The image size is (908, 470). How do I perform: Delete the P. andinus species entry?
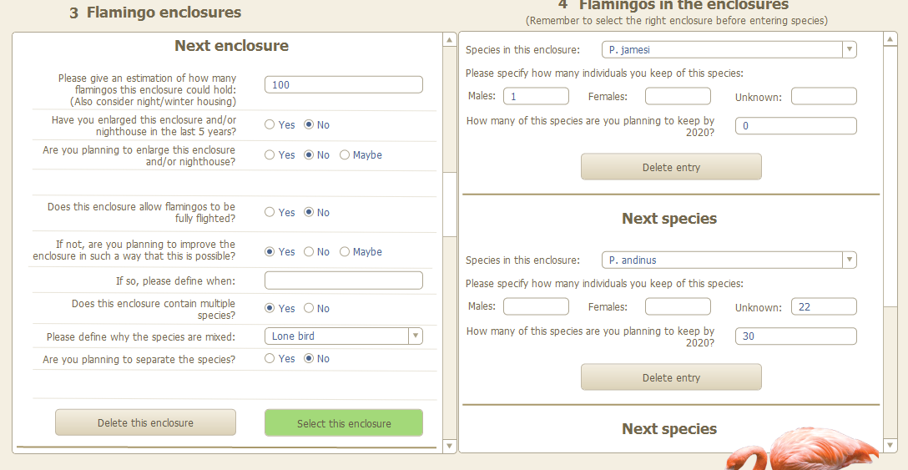[671, 377]
